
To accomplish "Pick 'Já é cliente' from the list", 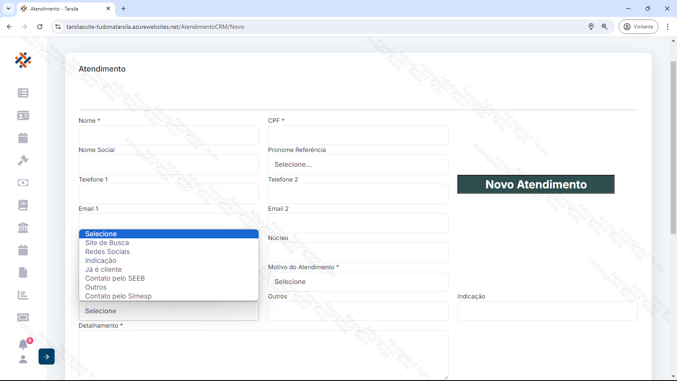I will 104,270.
